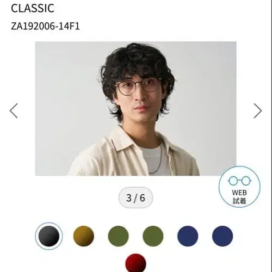
Task: Select the black frame color swatch
Action: 49,236
